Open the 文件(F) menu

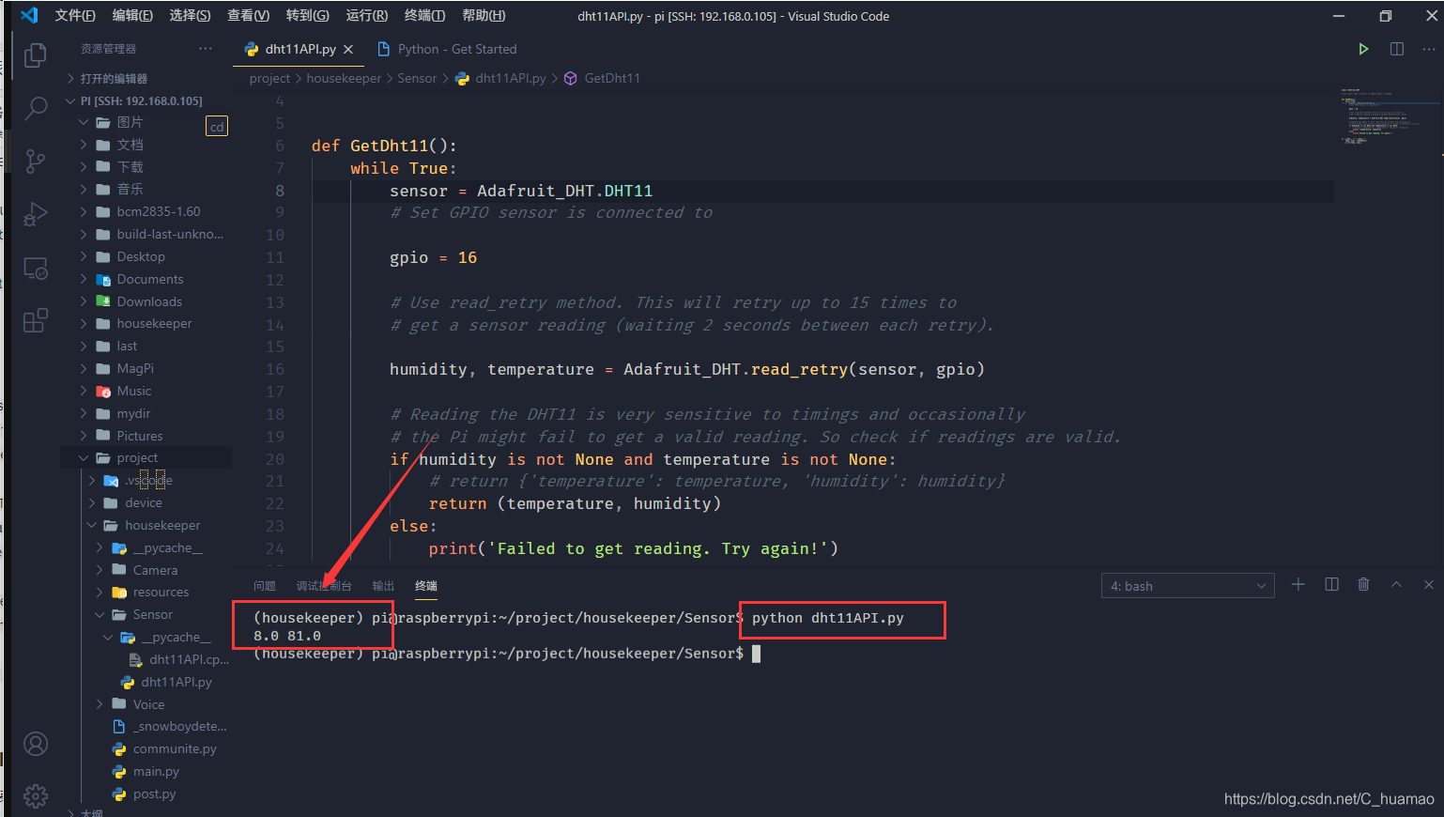pos(75,15)
